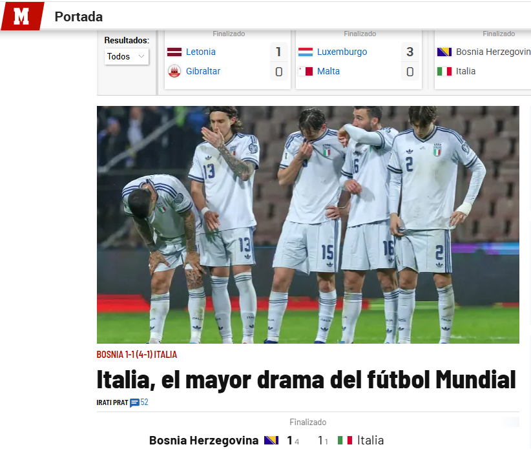Click Finalizado status above Letonia match

click(x=229, y=34)
